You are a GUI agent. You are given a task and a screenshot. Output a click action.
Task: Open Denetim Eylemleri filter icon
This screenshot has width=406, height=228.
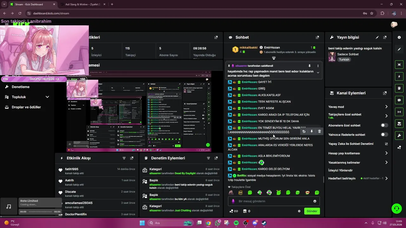coord(208,158)
